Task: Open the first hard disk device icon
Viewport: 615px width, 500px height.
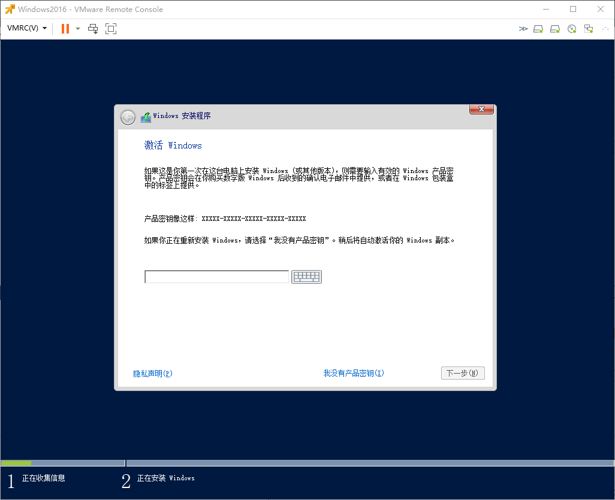Action: click(538, 29)
